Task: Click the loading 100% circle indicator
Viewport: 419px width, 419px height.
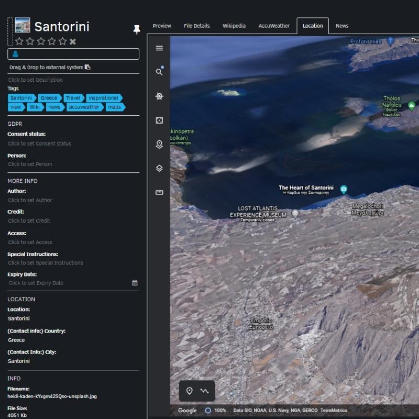Action: click(x=208, y=411)
